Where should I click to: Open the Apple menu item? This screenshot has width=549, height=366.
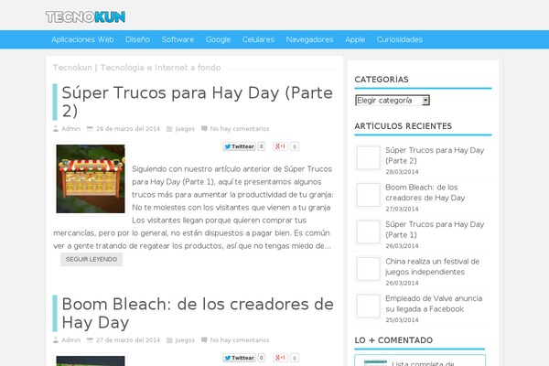pos(355,39)
